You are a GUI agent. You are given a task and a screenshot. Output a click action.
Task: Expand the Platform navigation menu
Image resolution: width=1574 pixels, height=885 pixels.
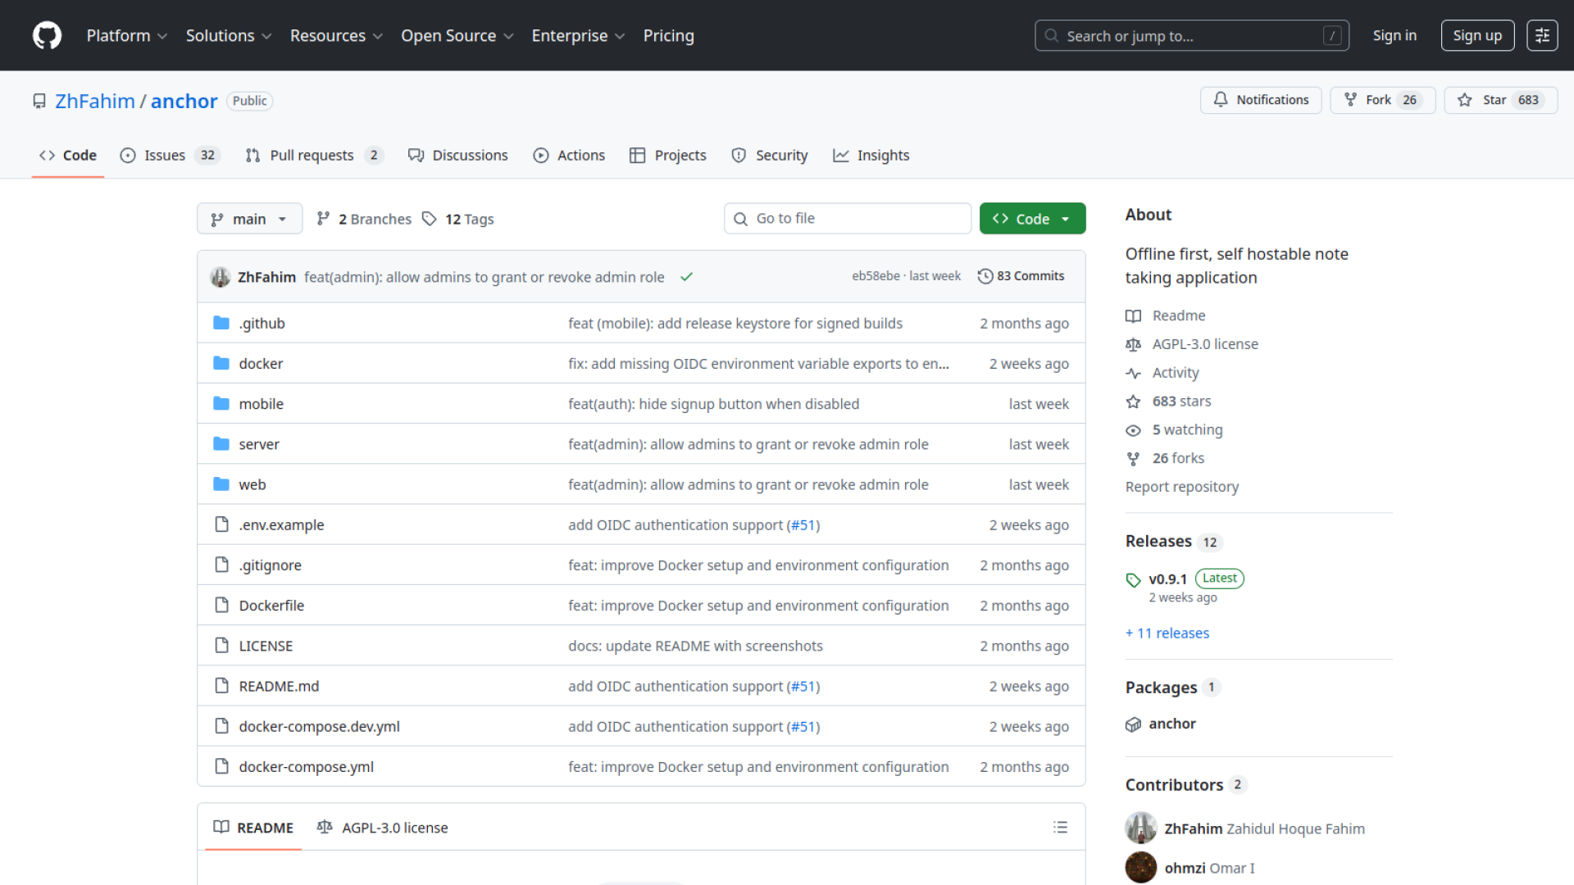(127, 36)
